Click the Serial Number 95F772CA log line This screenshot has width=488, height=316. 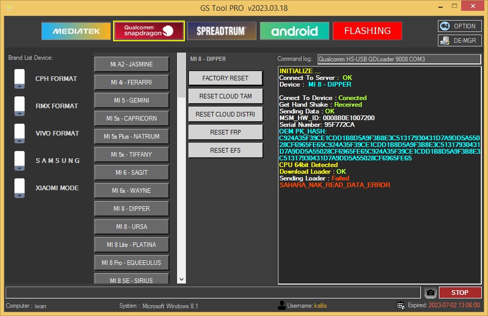coord(317,125)
